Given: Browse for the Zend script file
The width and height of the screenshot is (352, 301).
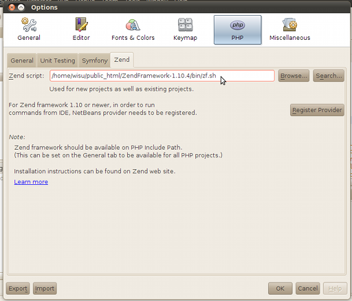Looking at the screenshot, I should click(x=294, y=76).
